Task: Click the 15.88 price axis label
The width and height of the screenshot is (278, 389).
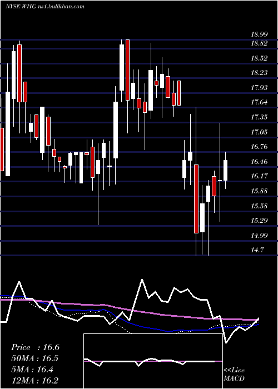Action: click(x=259, y=191)
